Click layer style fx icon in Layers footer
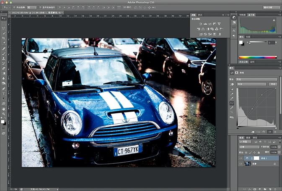 point(250,189)
